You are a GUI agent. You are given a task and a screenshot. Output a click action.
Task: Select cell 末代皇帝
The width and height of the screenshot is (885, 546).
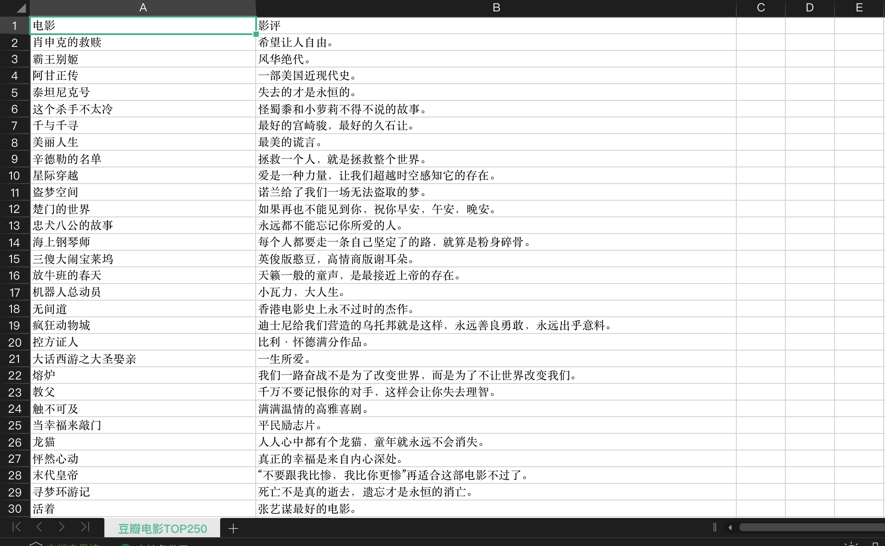click(143, 475)
